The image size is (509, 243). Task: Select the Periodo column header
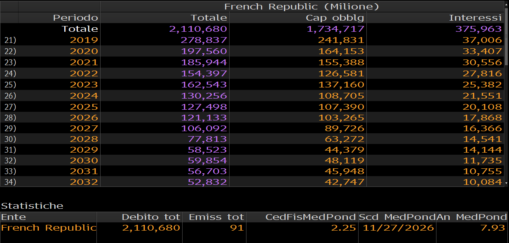(x=59, y=18)
